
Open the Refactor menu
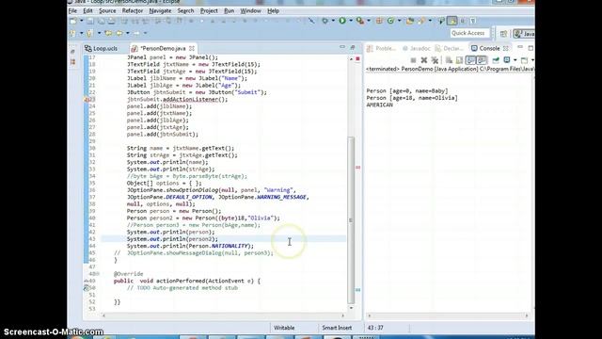[x=133, y=10]
